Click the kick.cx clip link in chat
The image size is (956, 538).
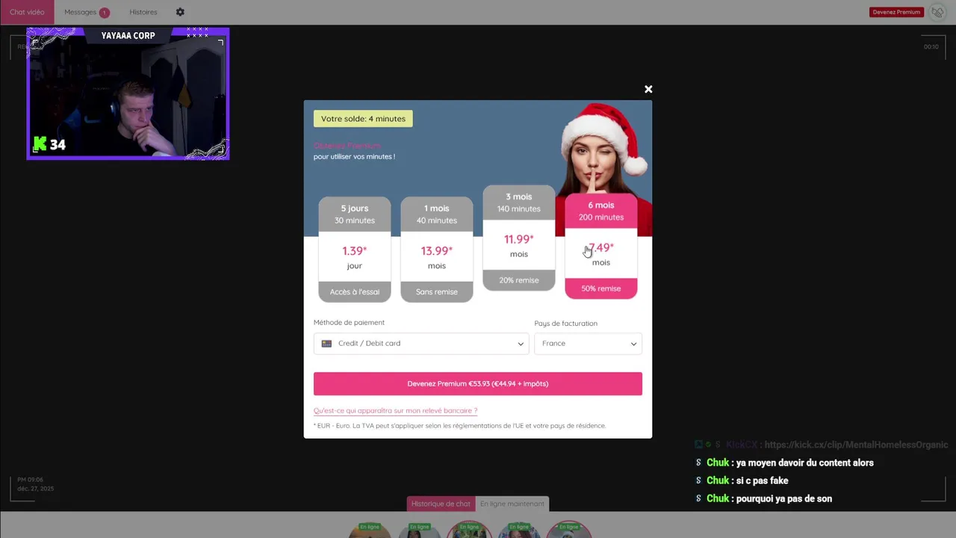pyautogui.click(x=856, y=445)
